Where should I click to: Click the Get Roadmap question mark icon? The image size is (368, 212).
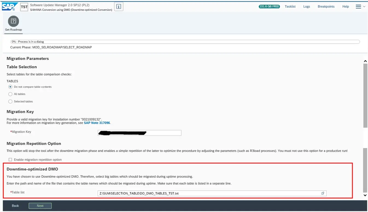pyautogui.click(x=13, y=21)
